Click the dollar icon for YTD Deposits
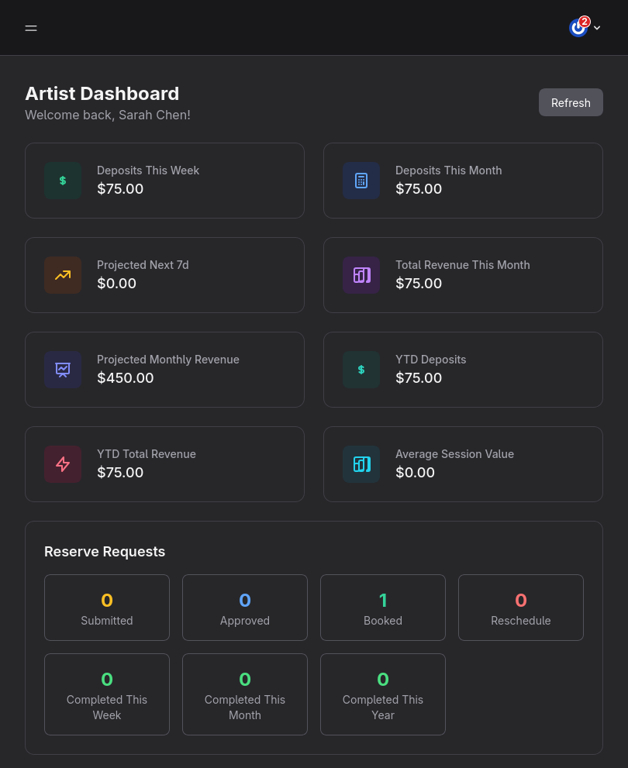 361,370
